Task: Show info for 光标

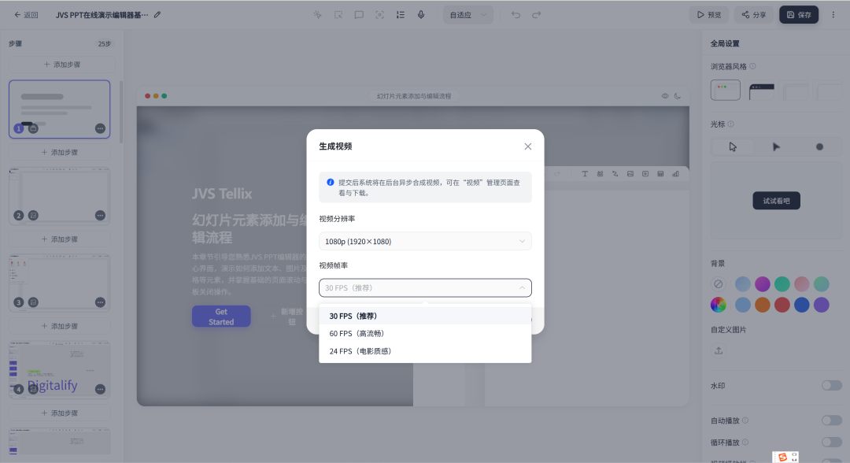Action: coord(730,124)
